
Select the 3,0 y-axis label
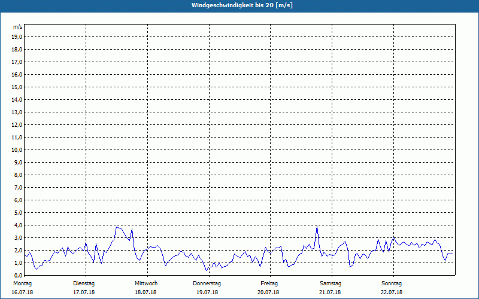click(18, 237)
